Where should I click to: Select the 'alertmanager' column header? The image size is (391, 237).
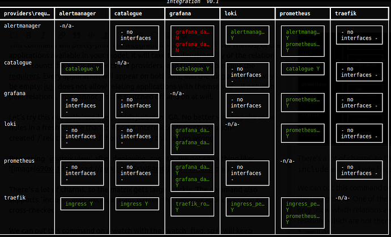click(x=82, y=14)
